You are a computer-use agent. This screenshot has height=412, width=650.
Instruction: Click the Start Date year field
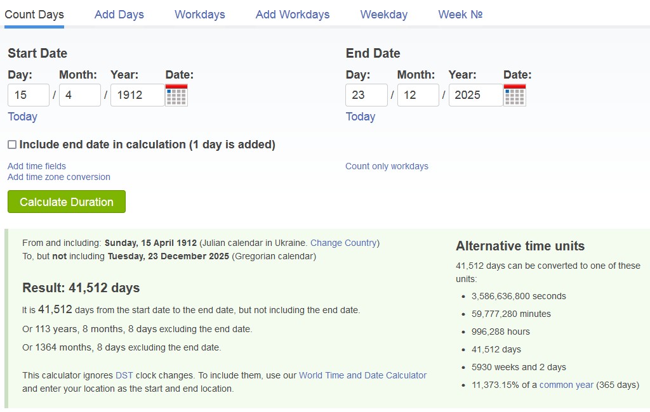[x=137, y=95]
